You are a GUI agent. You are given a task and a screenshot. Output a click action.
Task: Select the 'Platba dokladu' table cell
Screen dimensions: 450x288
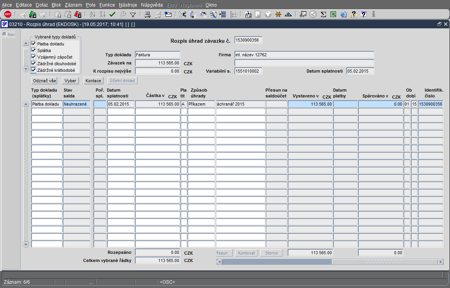[x=47, y=104]
